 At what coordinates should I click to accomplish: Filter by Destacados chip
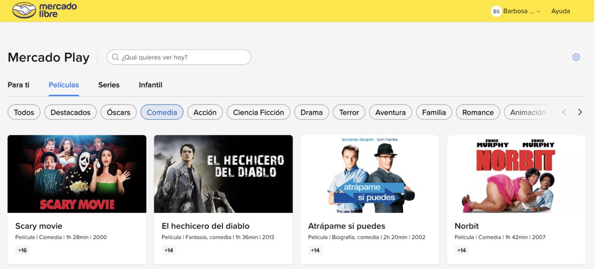[x=70, y=112]
